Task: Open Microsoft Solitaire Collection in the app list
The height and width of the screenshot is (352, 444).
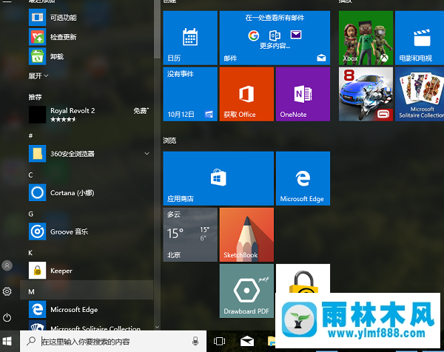Action: pyautogui.click(x=87, y=325)
